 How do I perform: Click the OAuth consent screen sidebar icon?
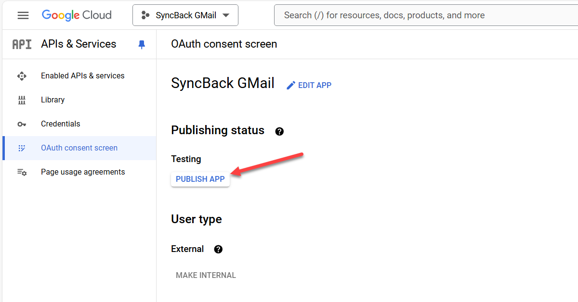pos(22,148)
